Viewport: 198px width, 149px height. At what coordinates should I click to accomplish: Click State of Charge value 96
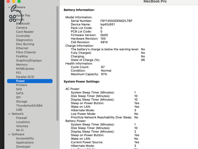143,60
